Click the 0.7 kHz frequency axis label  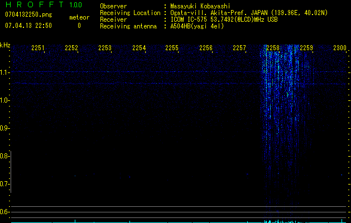pyautogui.click(x=4, y=184)
